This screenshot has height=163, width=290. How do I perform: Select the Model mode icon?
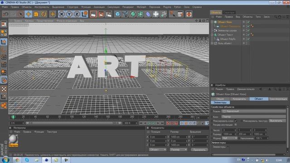coord(4,42)
